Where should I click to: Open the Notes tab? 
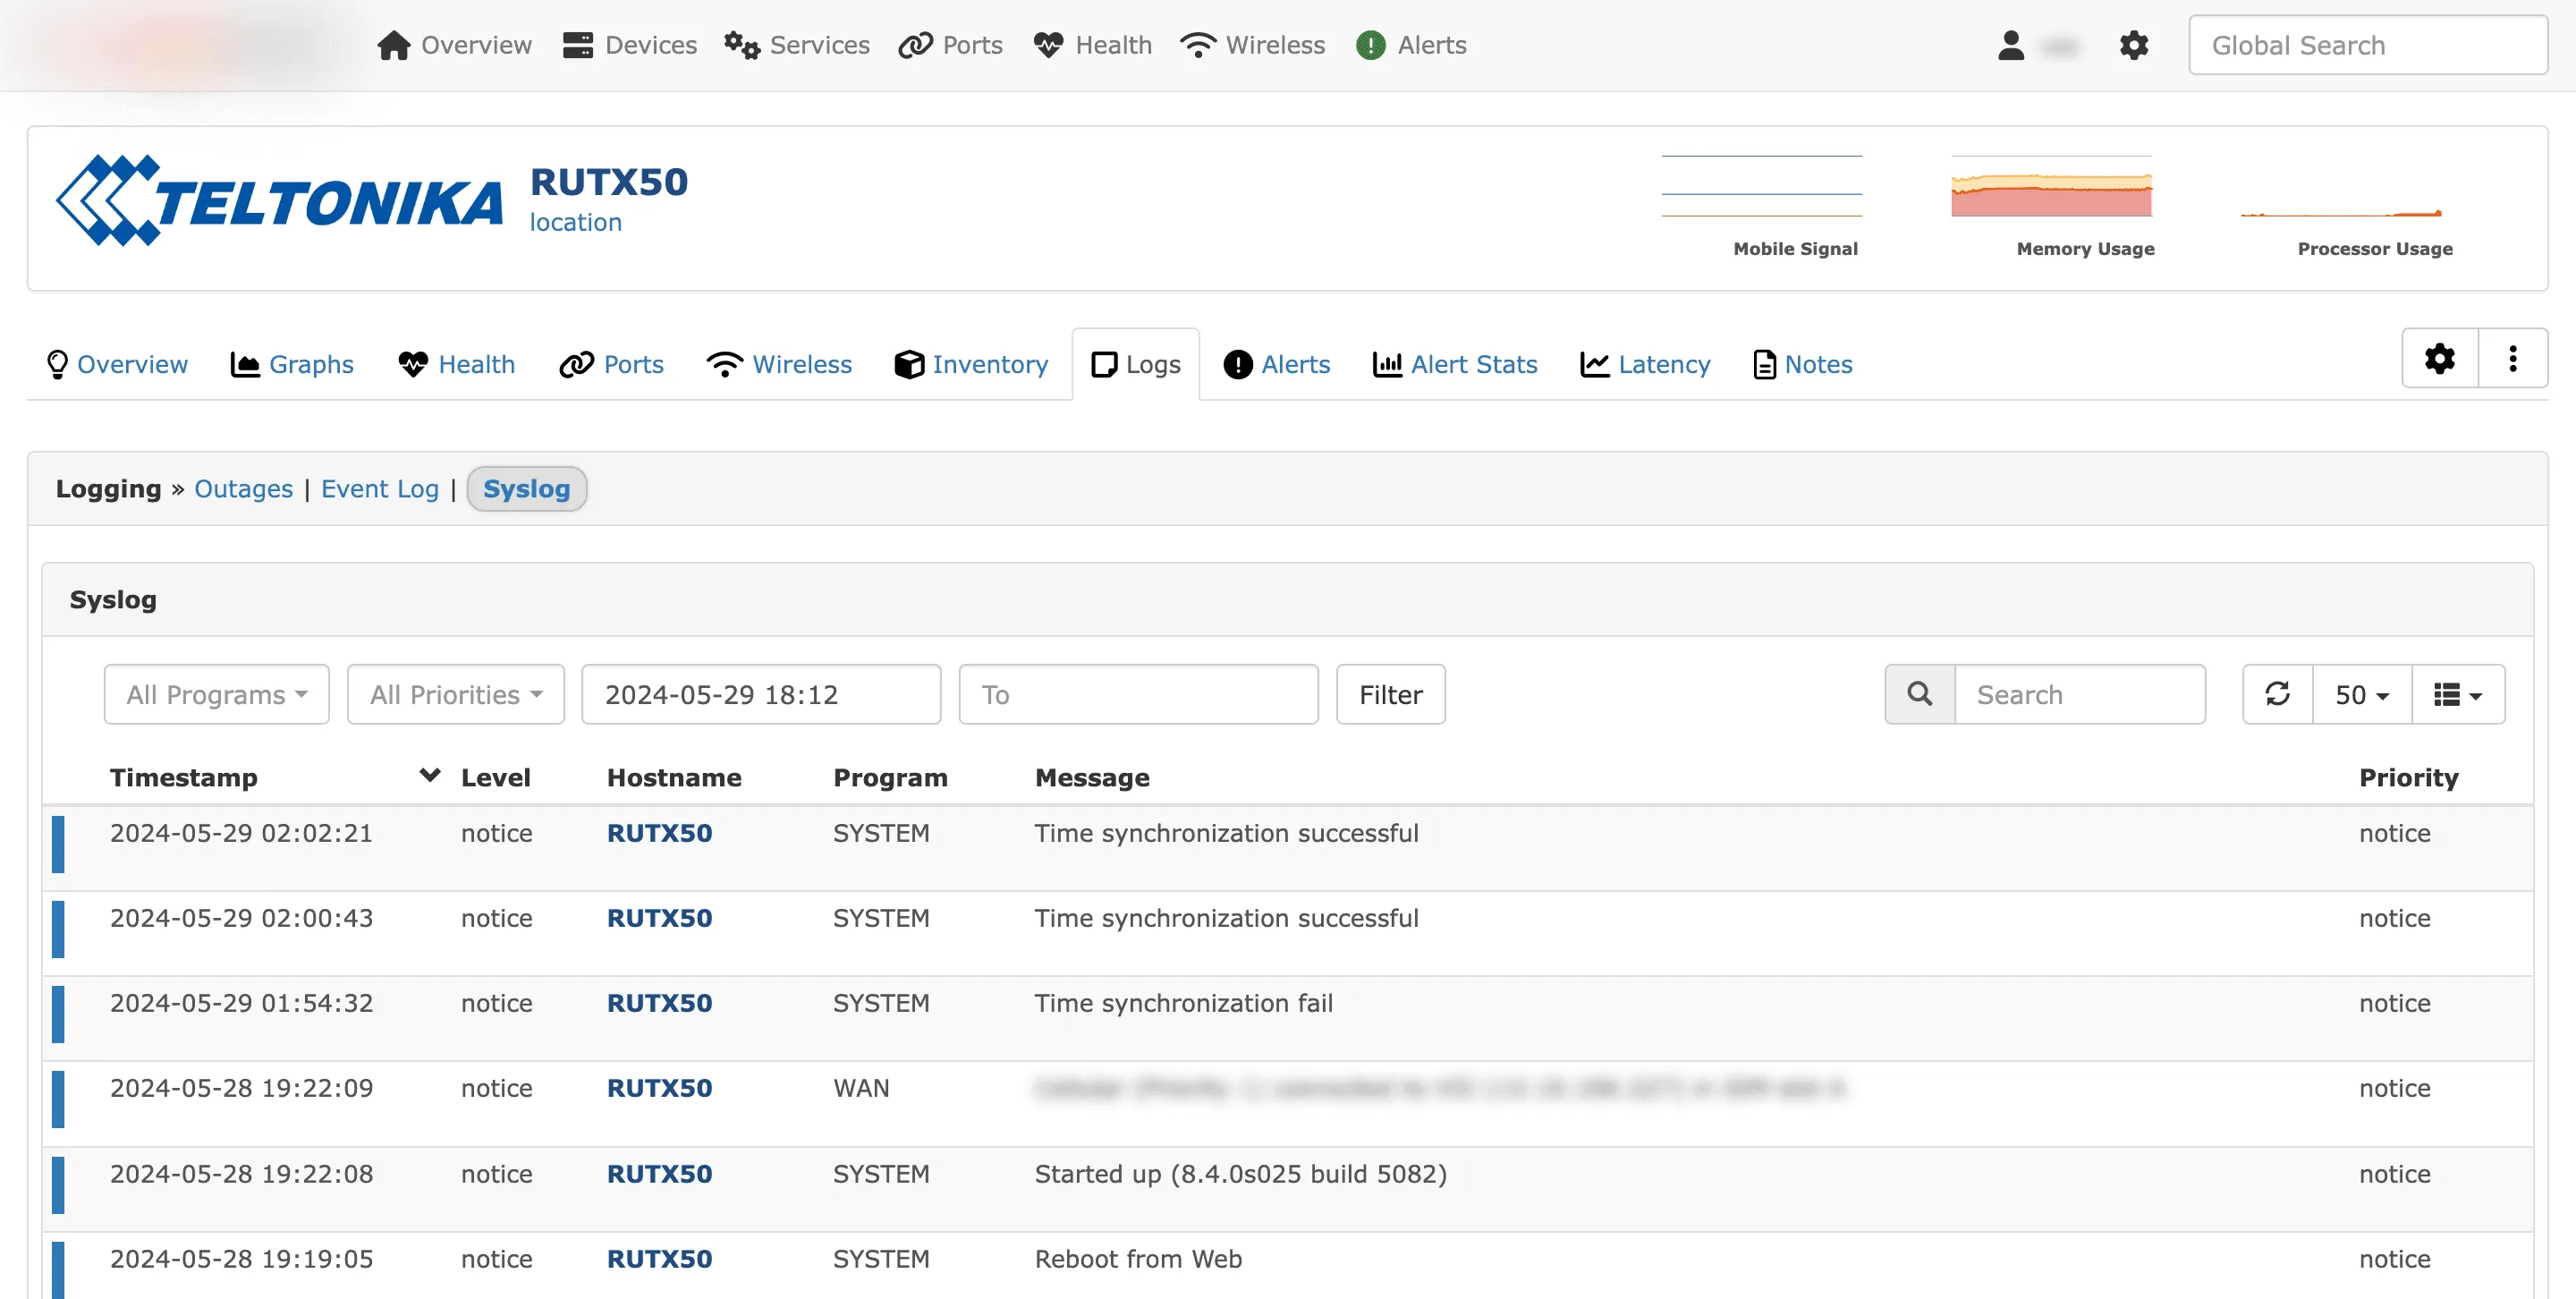(1803, 364)
